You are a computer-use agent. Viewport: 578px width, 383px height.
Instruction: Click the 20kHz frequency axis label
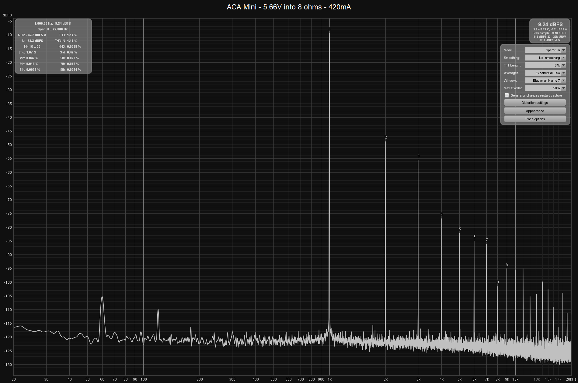coord(571,379)
